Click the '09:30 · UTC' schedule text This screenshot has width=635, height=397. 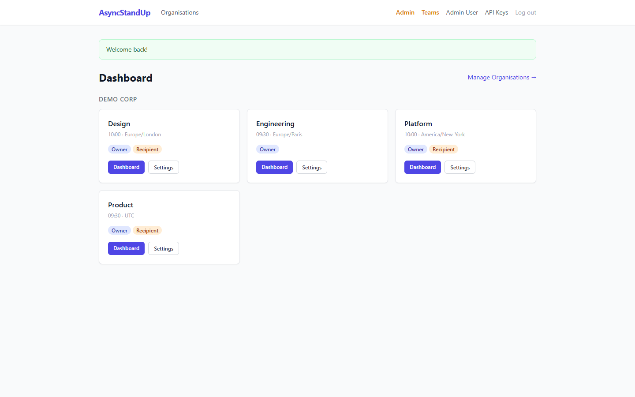coord(121,216)
